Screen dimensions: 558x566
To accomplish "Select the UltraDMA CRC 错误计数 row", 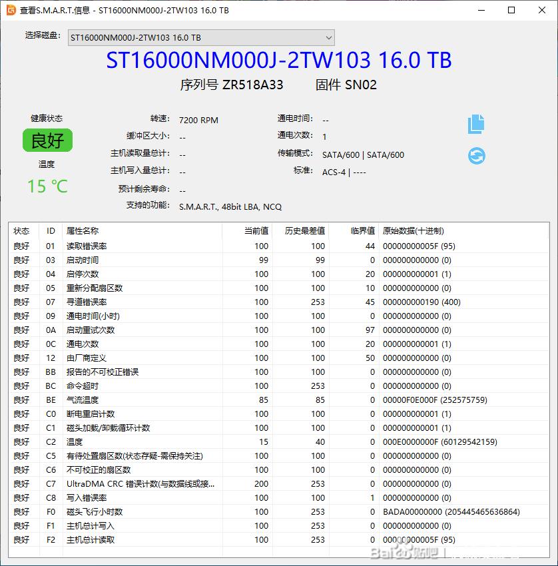I will [x=278, y=484].
